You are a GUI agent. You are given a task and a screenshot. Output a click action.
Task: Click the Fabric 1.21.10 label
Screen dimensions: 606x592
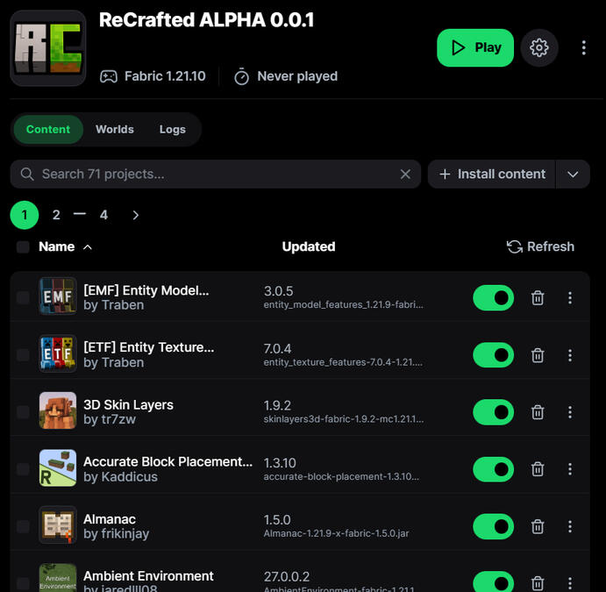(x=153, y=76)
